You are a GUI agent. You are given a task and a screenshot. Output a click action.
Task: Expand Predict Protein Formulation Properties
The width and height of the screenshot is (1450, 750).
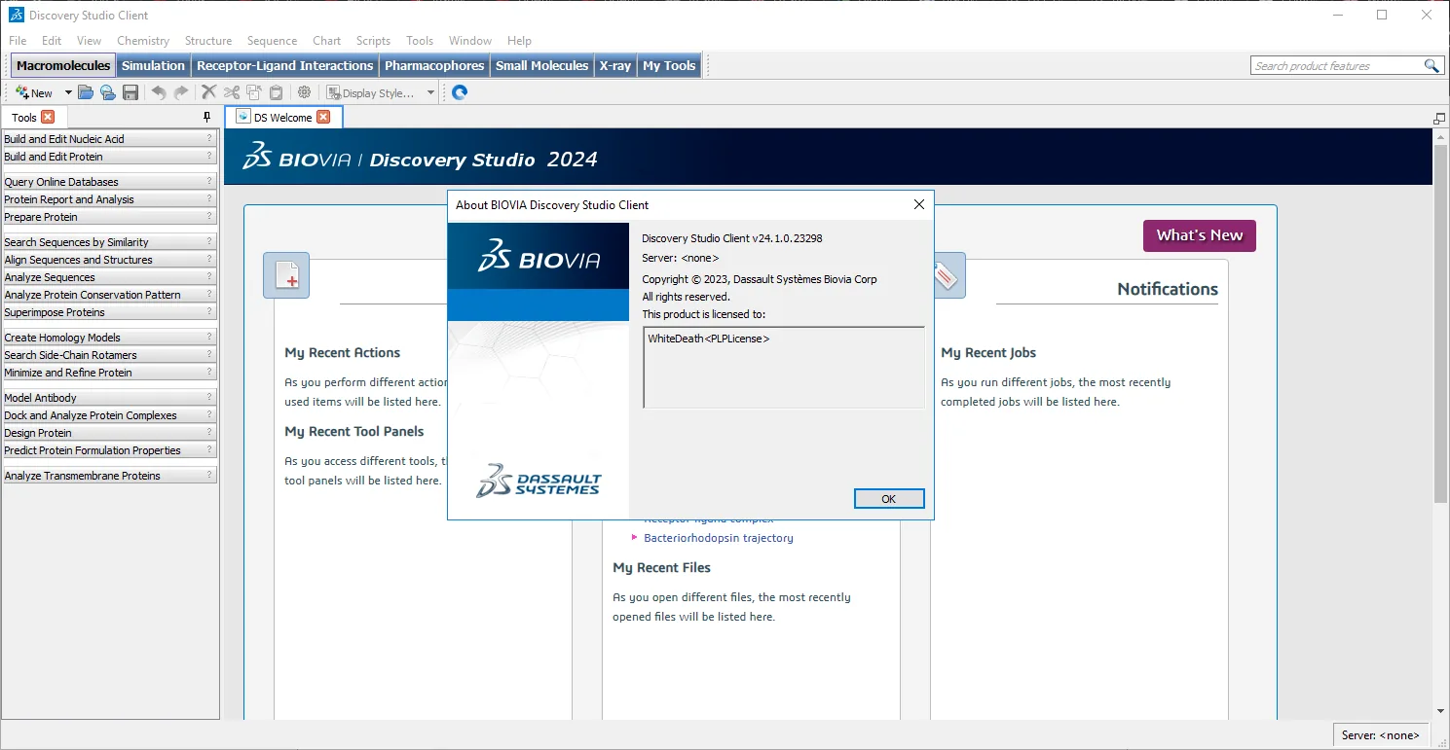coord(109,450)
